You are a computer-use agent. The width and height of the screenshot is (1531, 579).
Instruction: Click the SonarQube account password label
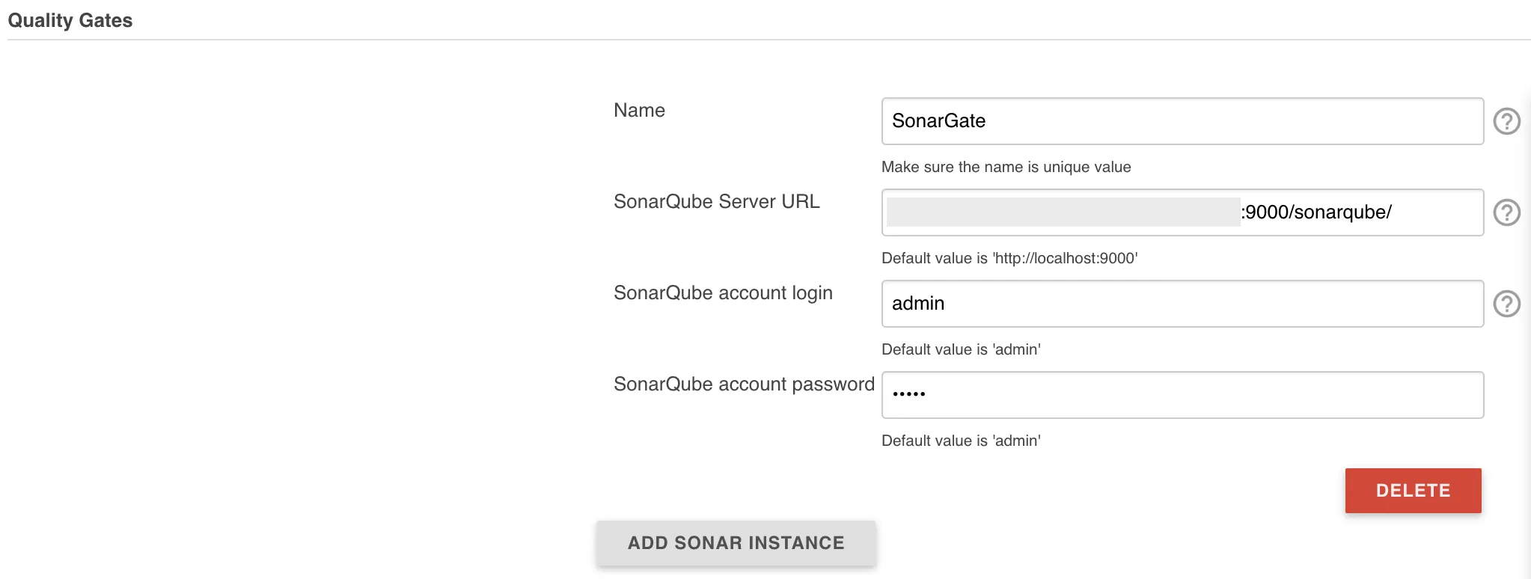click(744, 384)
